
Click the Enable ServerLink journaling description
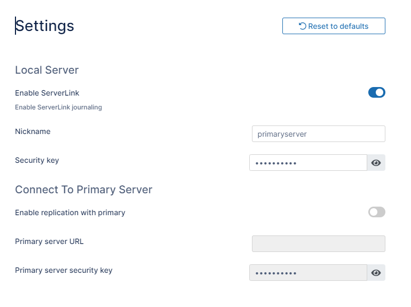pos(58,107)
